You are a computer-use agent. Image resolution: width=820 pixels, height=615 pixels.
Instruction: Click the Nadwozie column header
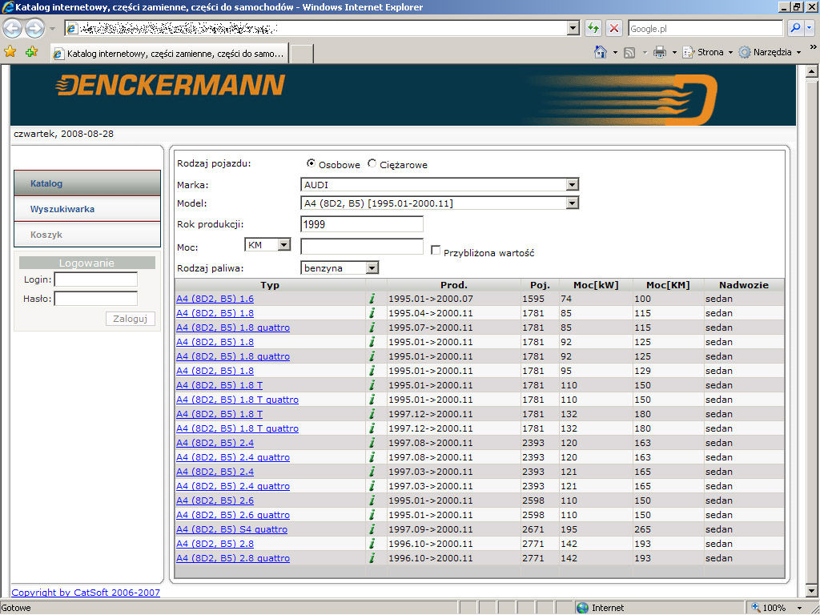744,285
